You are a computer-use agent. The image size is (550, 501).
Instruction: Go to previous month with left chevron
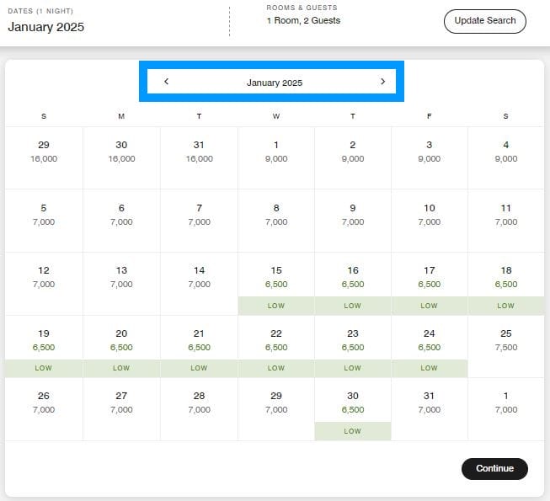pyautogui.click(x=166, y=82)
